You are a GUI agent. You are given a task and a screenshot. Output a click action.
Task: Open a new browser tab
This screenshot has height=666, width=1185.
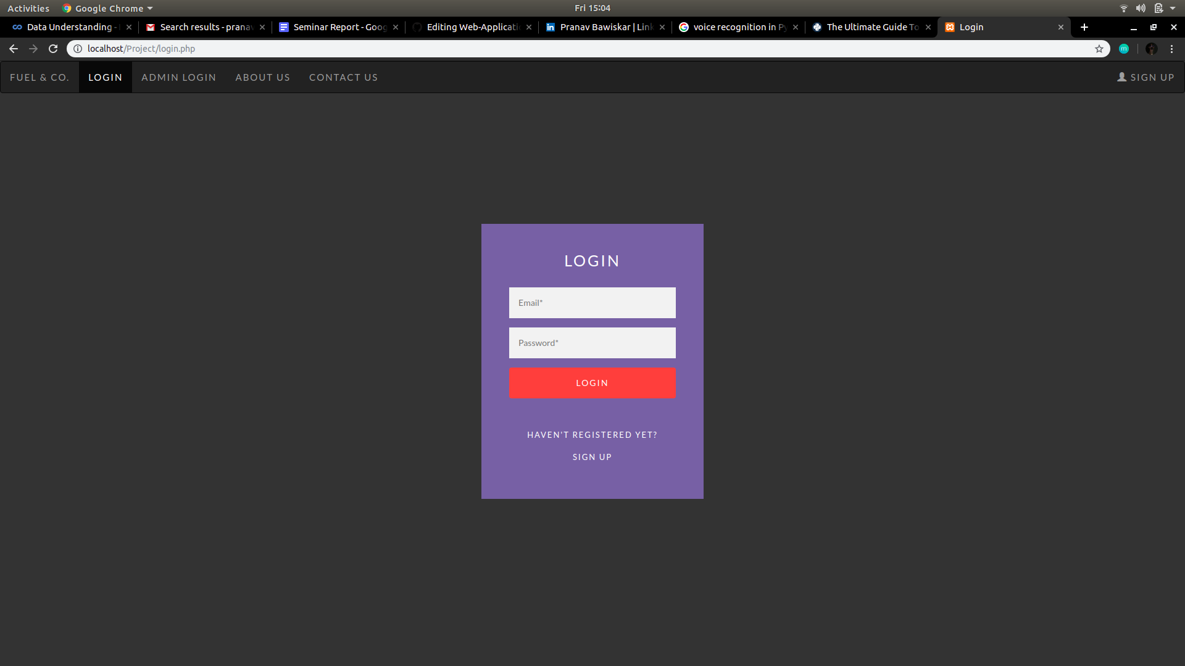point(1084,27)
